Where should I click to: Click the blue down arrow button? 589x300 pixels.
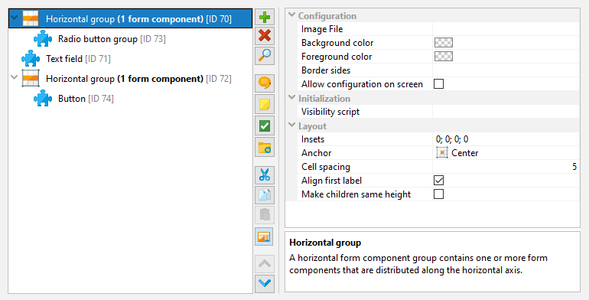(265, 283)
